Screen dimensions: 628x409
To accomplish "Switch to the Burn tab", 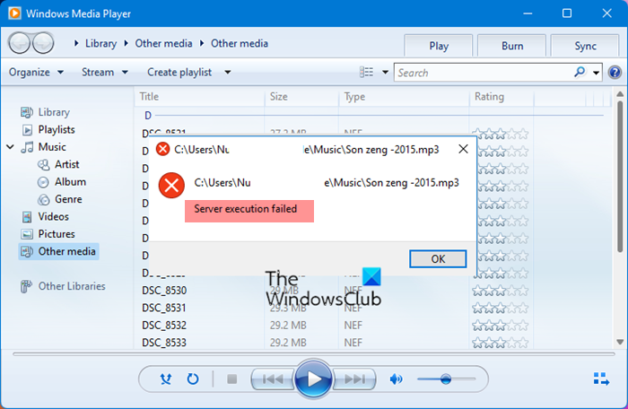I will click(512, 46).
